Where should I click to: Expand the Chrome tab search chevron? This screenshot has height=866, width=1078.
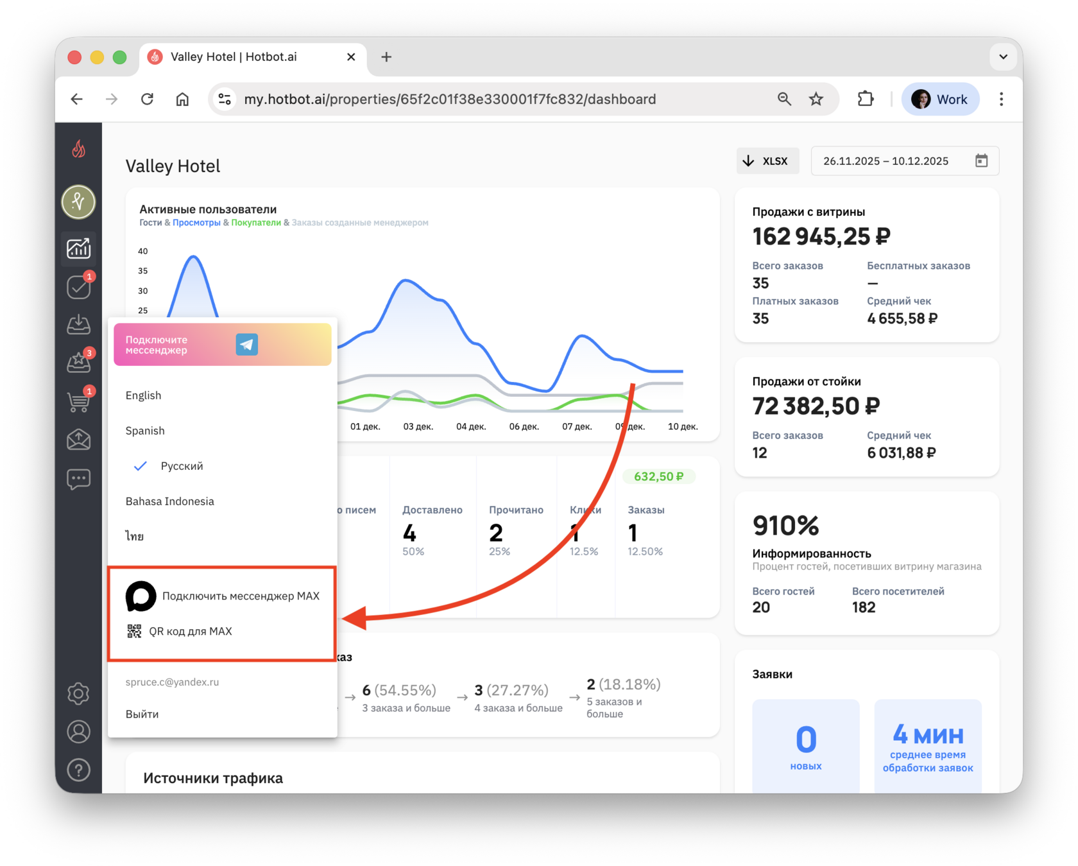pyautogui.click(x=1003, y=57)
